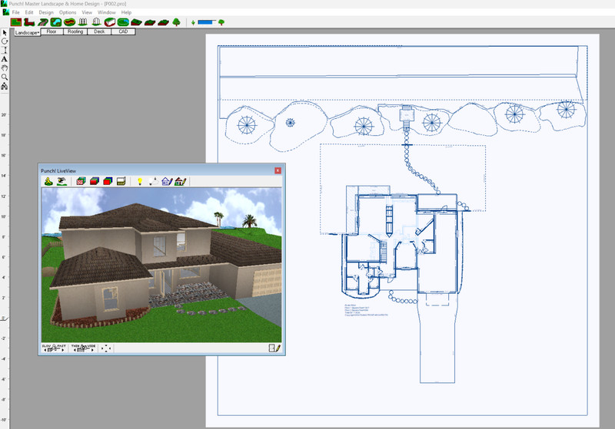
Task: Select the lot boundary fill tool icon
Action: [16, 22]
